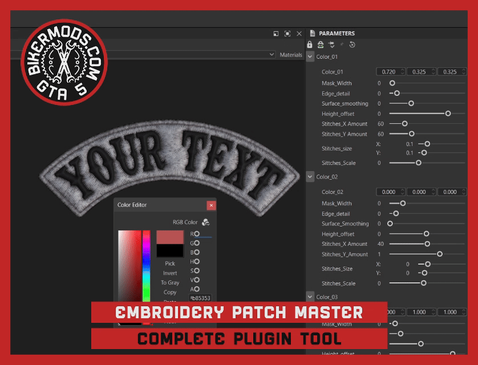Click To Gray in the Color Editor
478x365 pixels.
(x=170, y=283)
